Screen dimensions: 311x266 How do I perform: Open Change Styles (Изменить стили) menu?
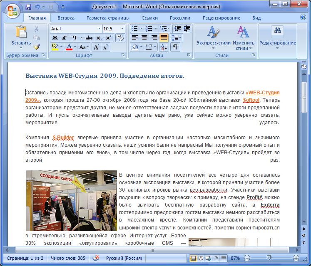tap(244, 38)
